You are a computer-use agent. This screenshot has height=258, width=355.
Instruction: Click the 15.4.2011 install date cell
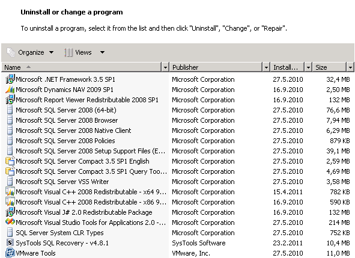[288, 192]
